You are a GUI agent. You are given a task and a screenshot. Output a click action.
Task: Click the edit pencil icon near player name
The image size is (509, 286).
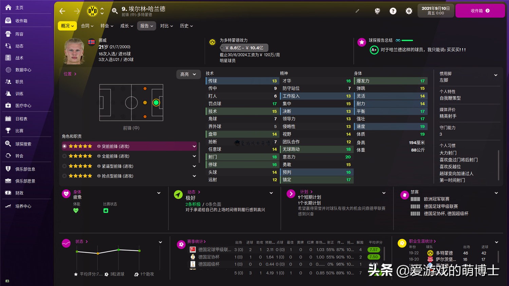tap(357, 11)
